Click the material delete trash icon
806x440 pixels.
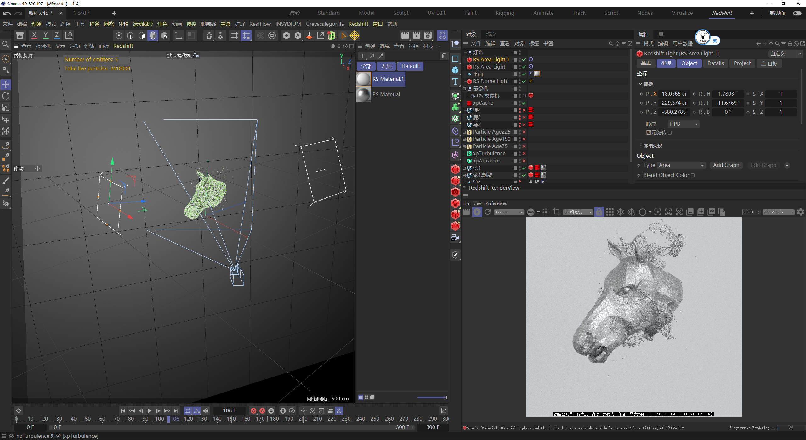[x=444, y=56]
